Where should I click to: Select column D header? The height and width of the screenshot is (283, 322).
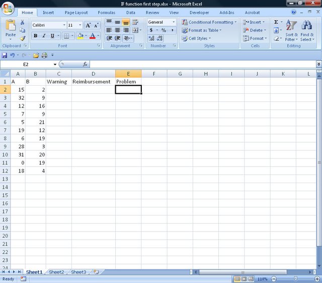[94, 74]
